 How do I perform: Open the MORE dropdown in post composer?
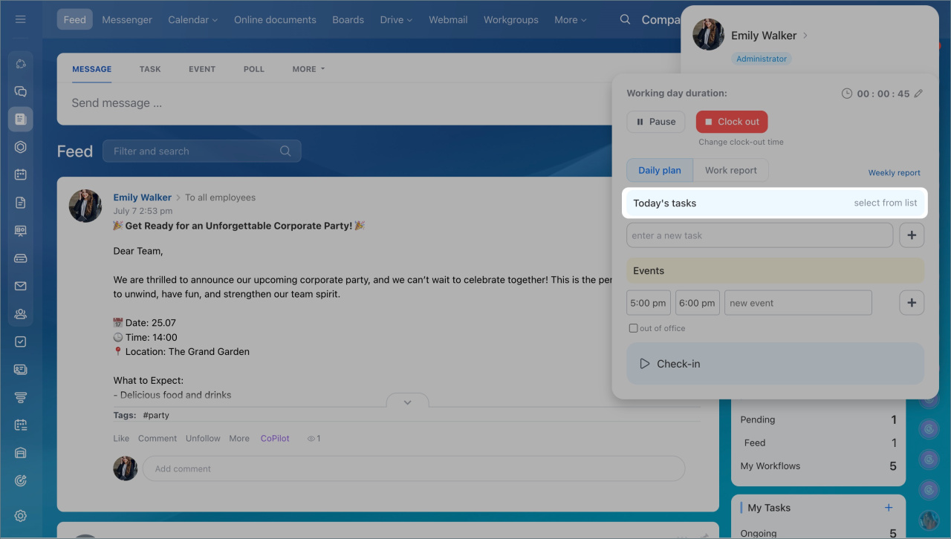click(x=308, y=69)
